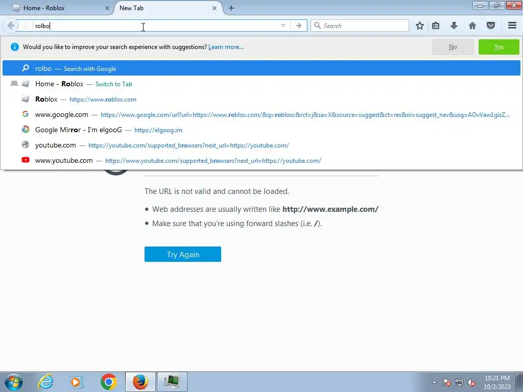Click the Google G favicon in suggestions

26,114
